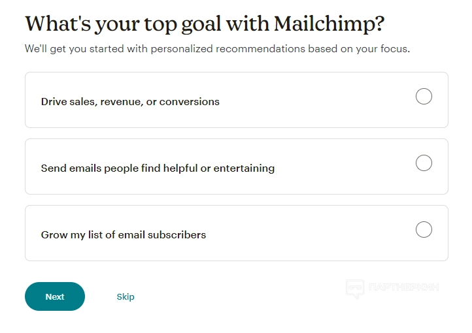472x333 pixels.
Task: Click the Next button
Action: coord(55,296)
